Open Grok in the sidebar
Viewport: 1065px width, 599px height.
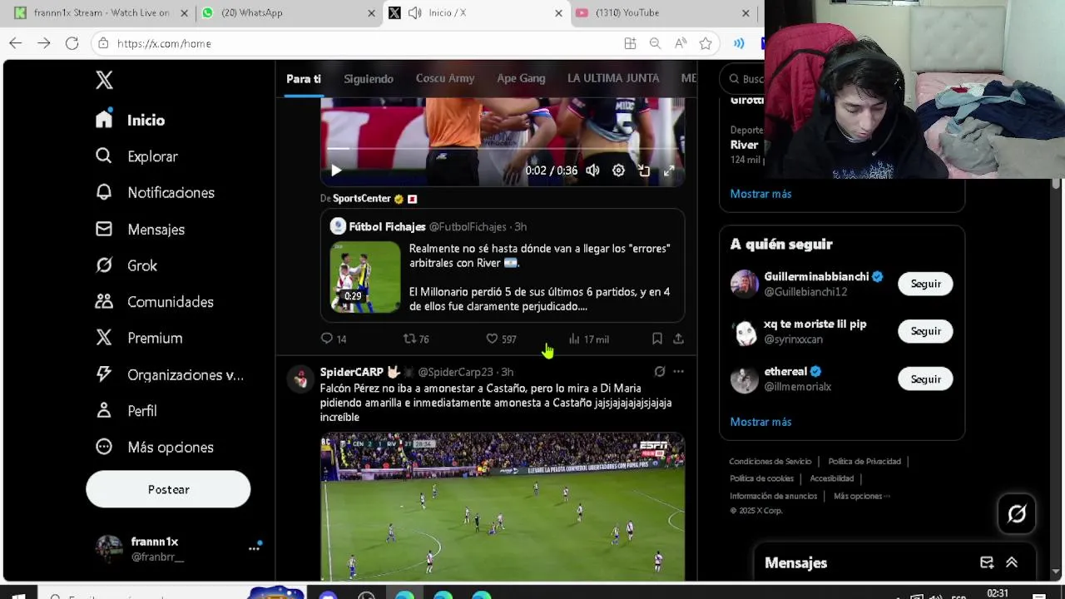(126, 265)
